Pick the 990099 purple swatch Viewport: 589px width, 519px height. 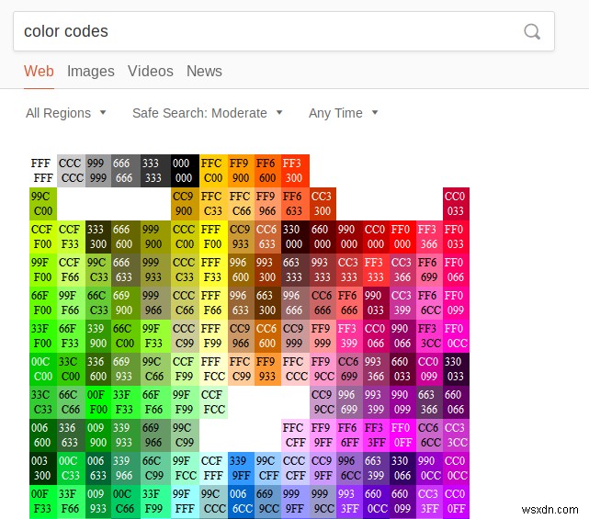coord(402,401)
